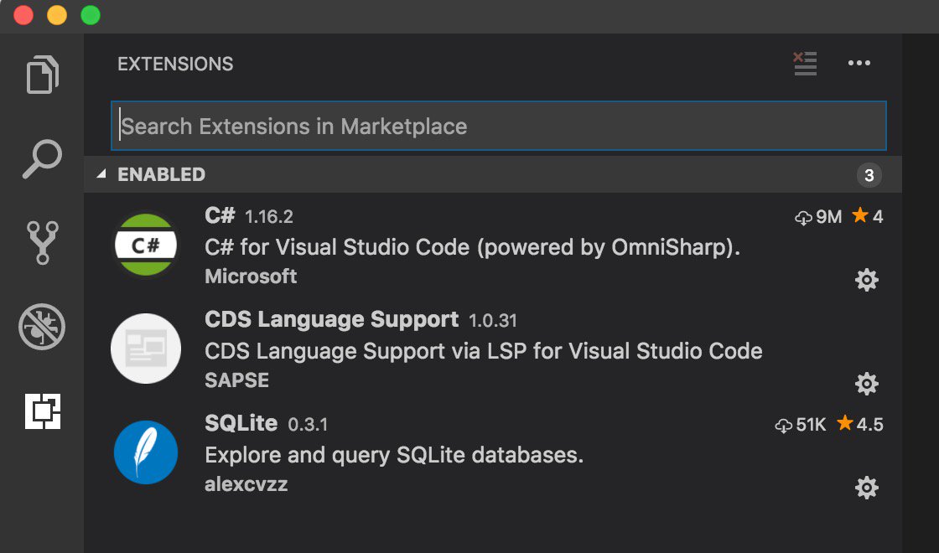Viewport: 939px width, 553px height.
Task: Maximize the window with green button
Action: (x=91, y=15)
